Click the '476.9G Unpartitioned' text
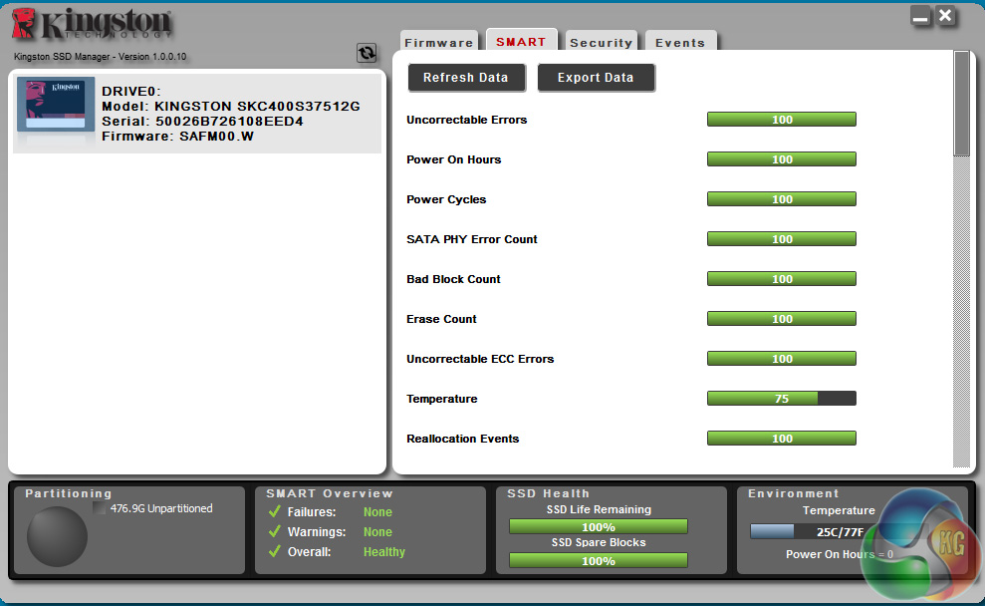This screenshot has height=606, width=985. [x=161, y=508]
